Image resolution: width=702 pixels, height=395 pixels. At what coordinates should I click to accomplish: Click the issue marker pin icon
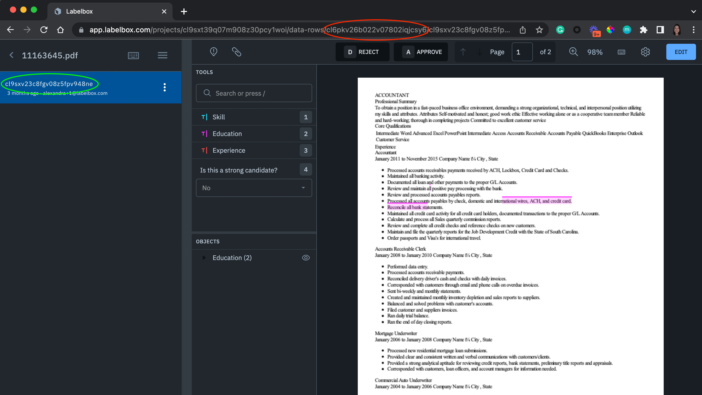pyautogui.click(x=213, y=52)
